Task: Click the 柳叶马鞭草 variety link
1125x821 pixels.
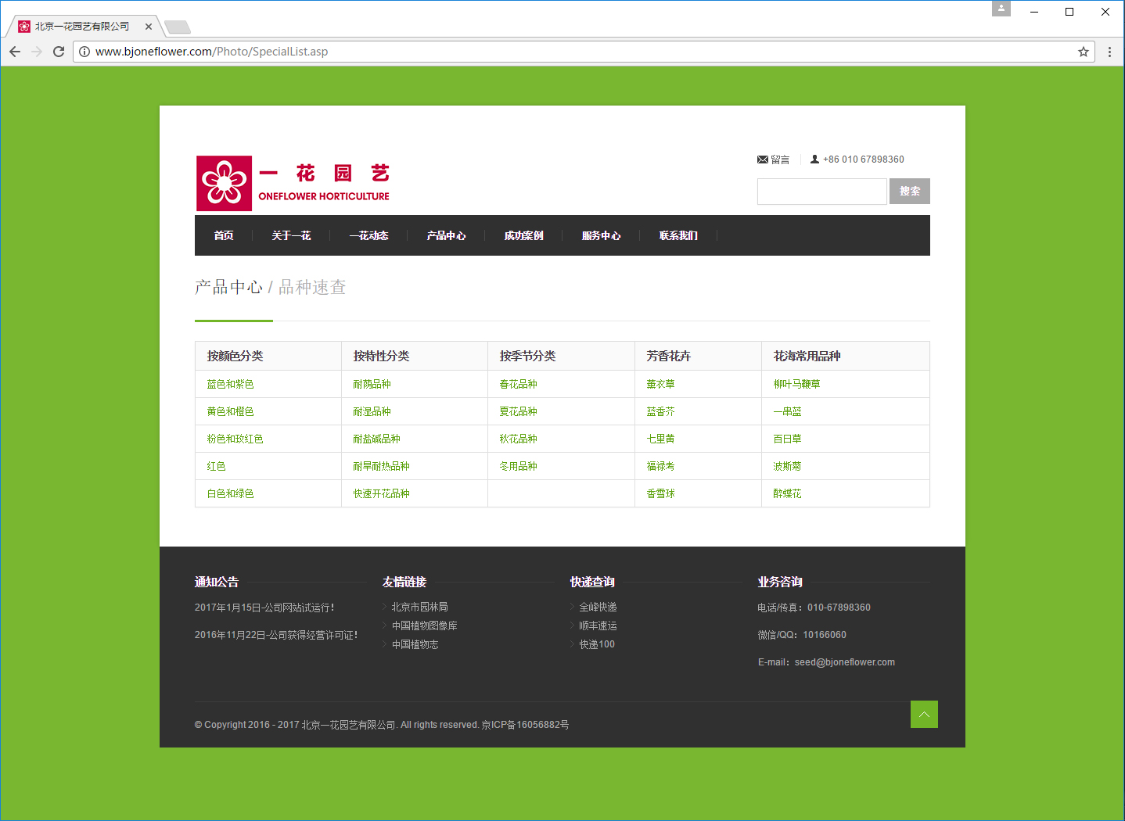Action: (796, 384)
